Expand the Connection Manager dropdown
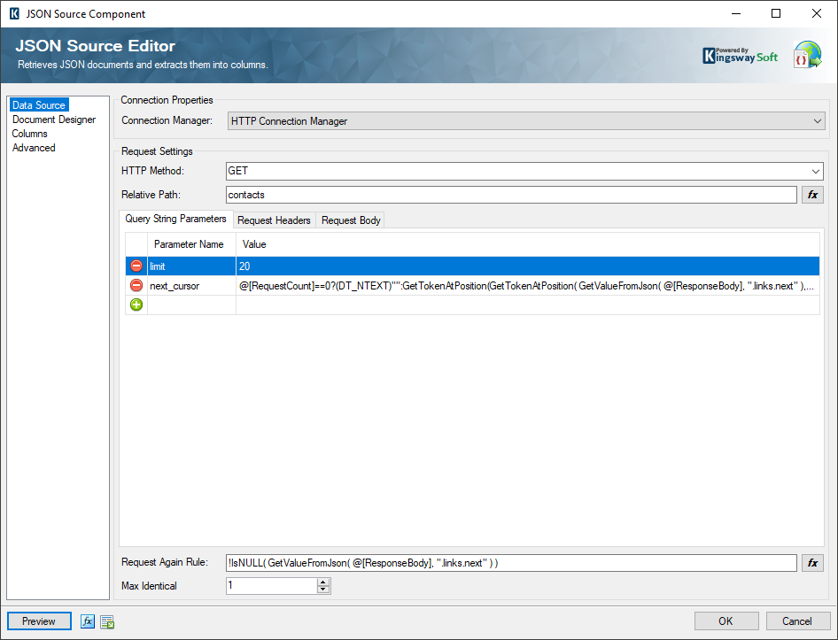838x640 pixels. click(817, 121)
